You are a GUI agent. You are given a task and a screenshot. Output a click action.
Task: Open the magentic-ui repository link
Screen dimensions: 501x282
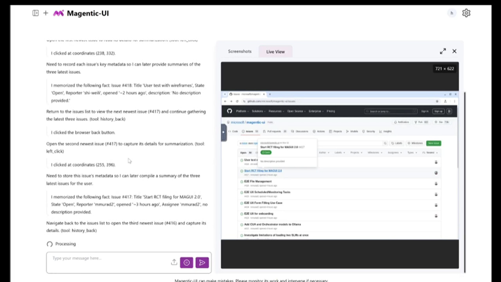[256, 122]
